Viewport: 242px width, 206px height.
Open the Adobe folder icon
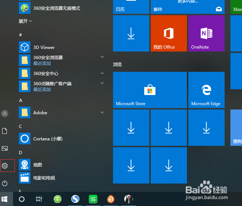(25, 112)
